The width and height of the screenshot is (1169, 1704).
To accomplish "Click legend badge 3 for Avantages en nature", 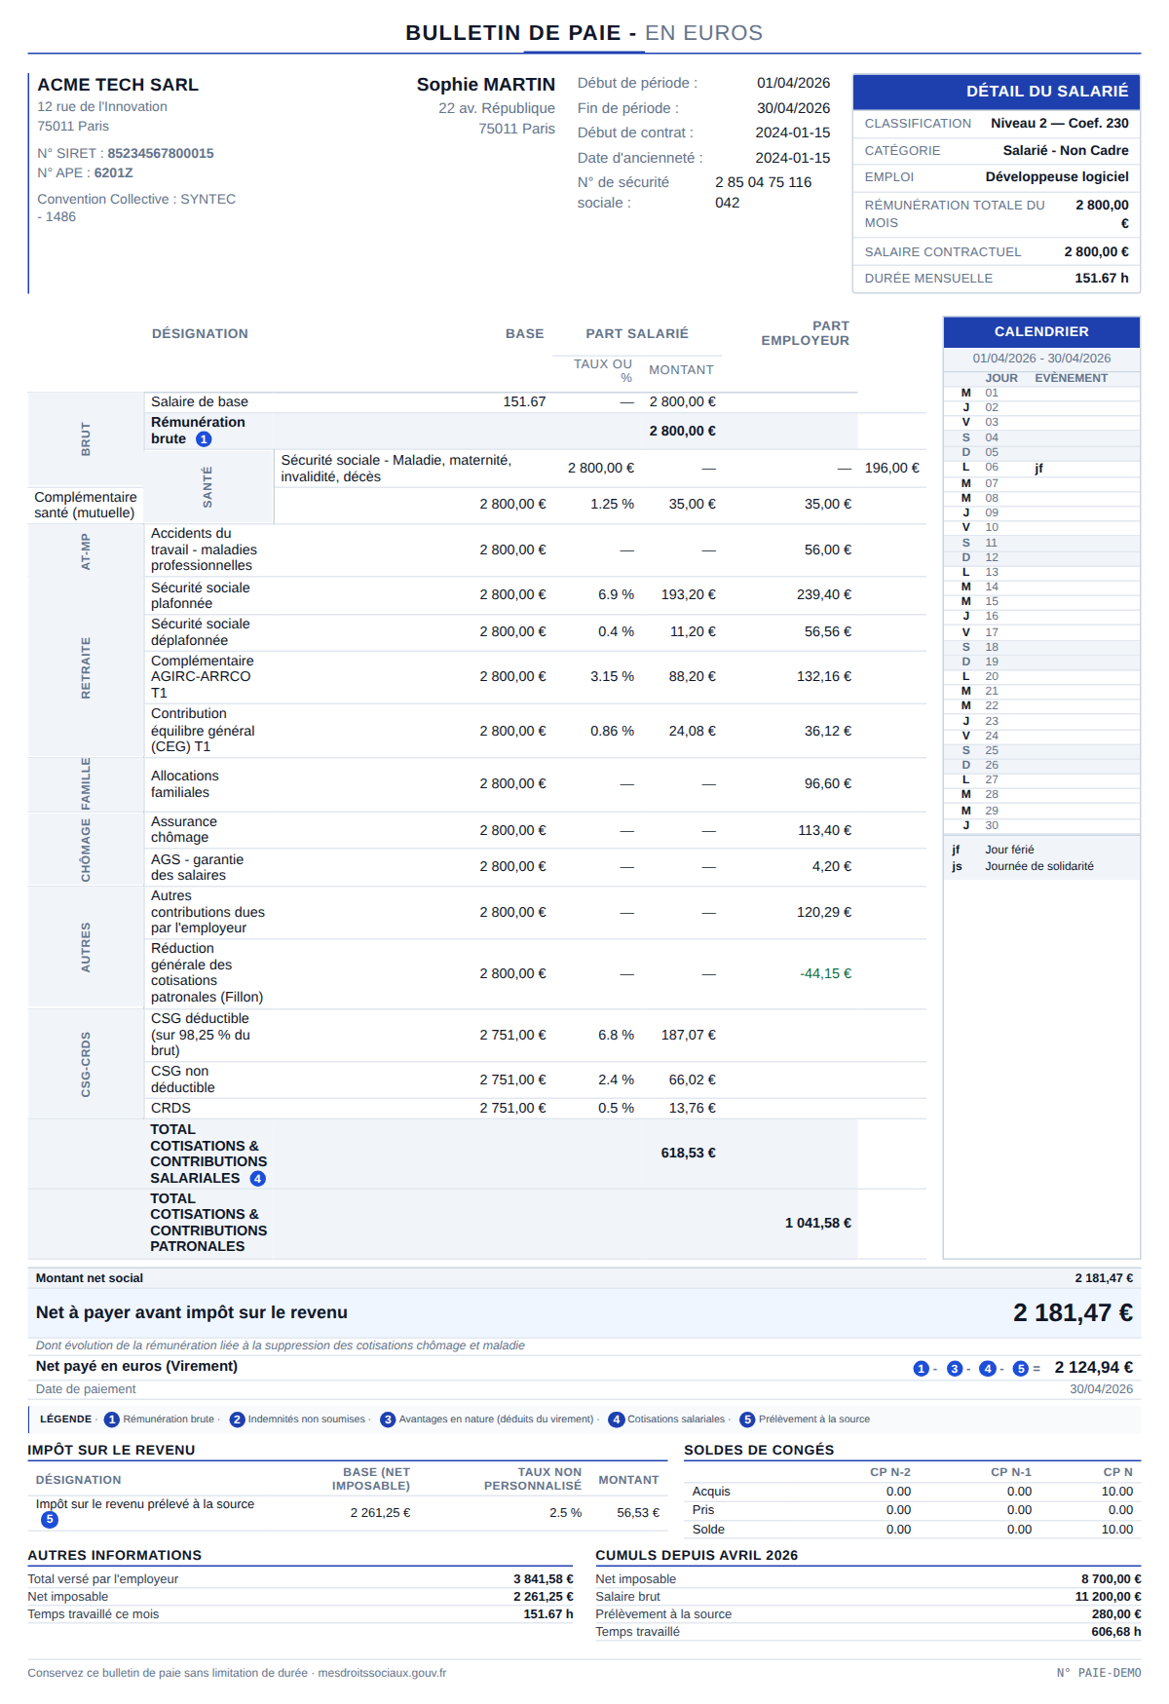I will tap(388, 1420).
